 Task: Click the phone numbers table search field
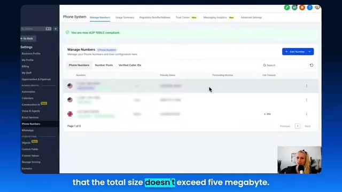click(285, 65)
